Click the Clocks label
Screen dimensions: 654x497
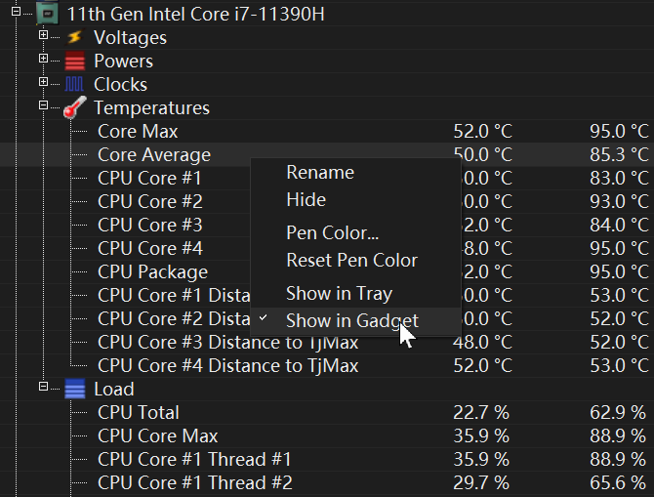pos(120,84)
